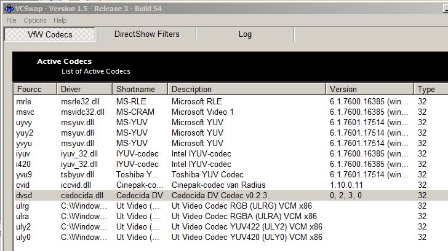
Task: Click Ut Video Codec YUV422 (ULY2) description
Action: point(247,227)
